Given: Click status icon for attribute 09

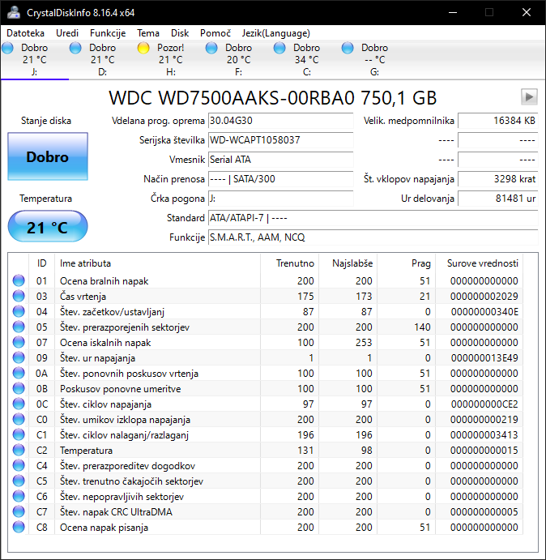Looking at the screenshot, I should [x=19, y=357].
